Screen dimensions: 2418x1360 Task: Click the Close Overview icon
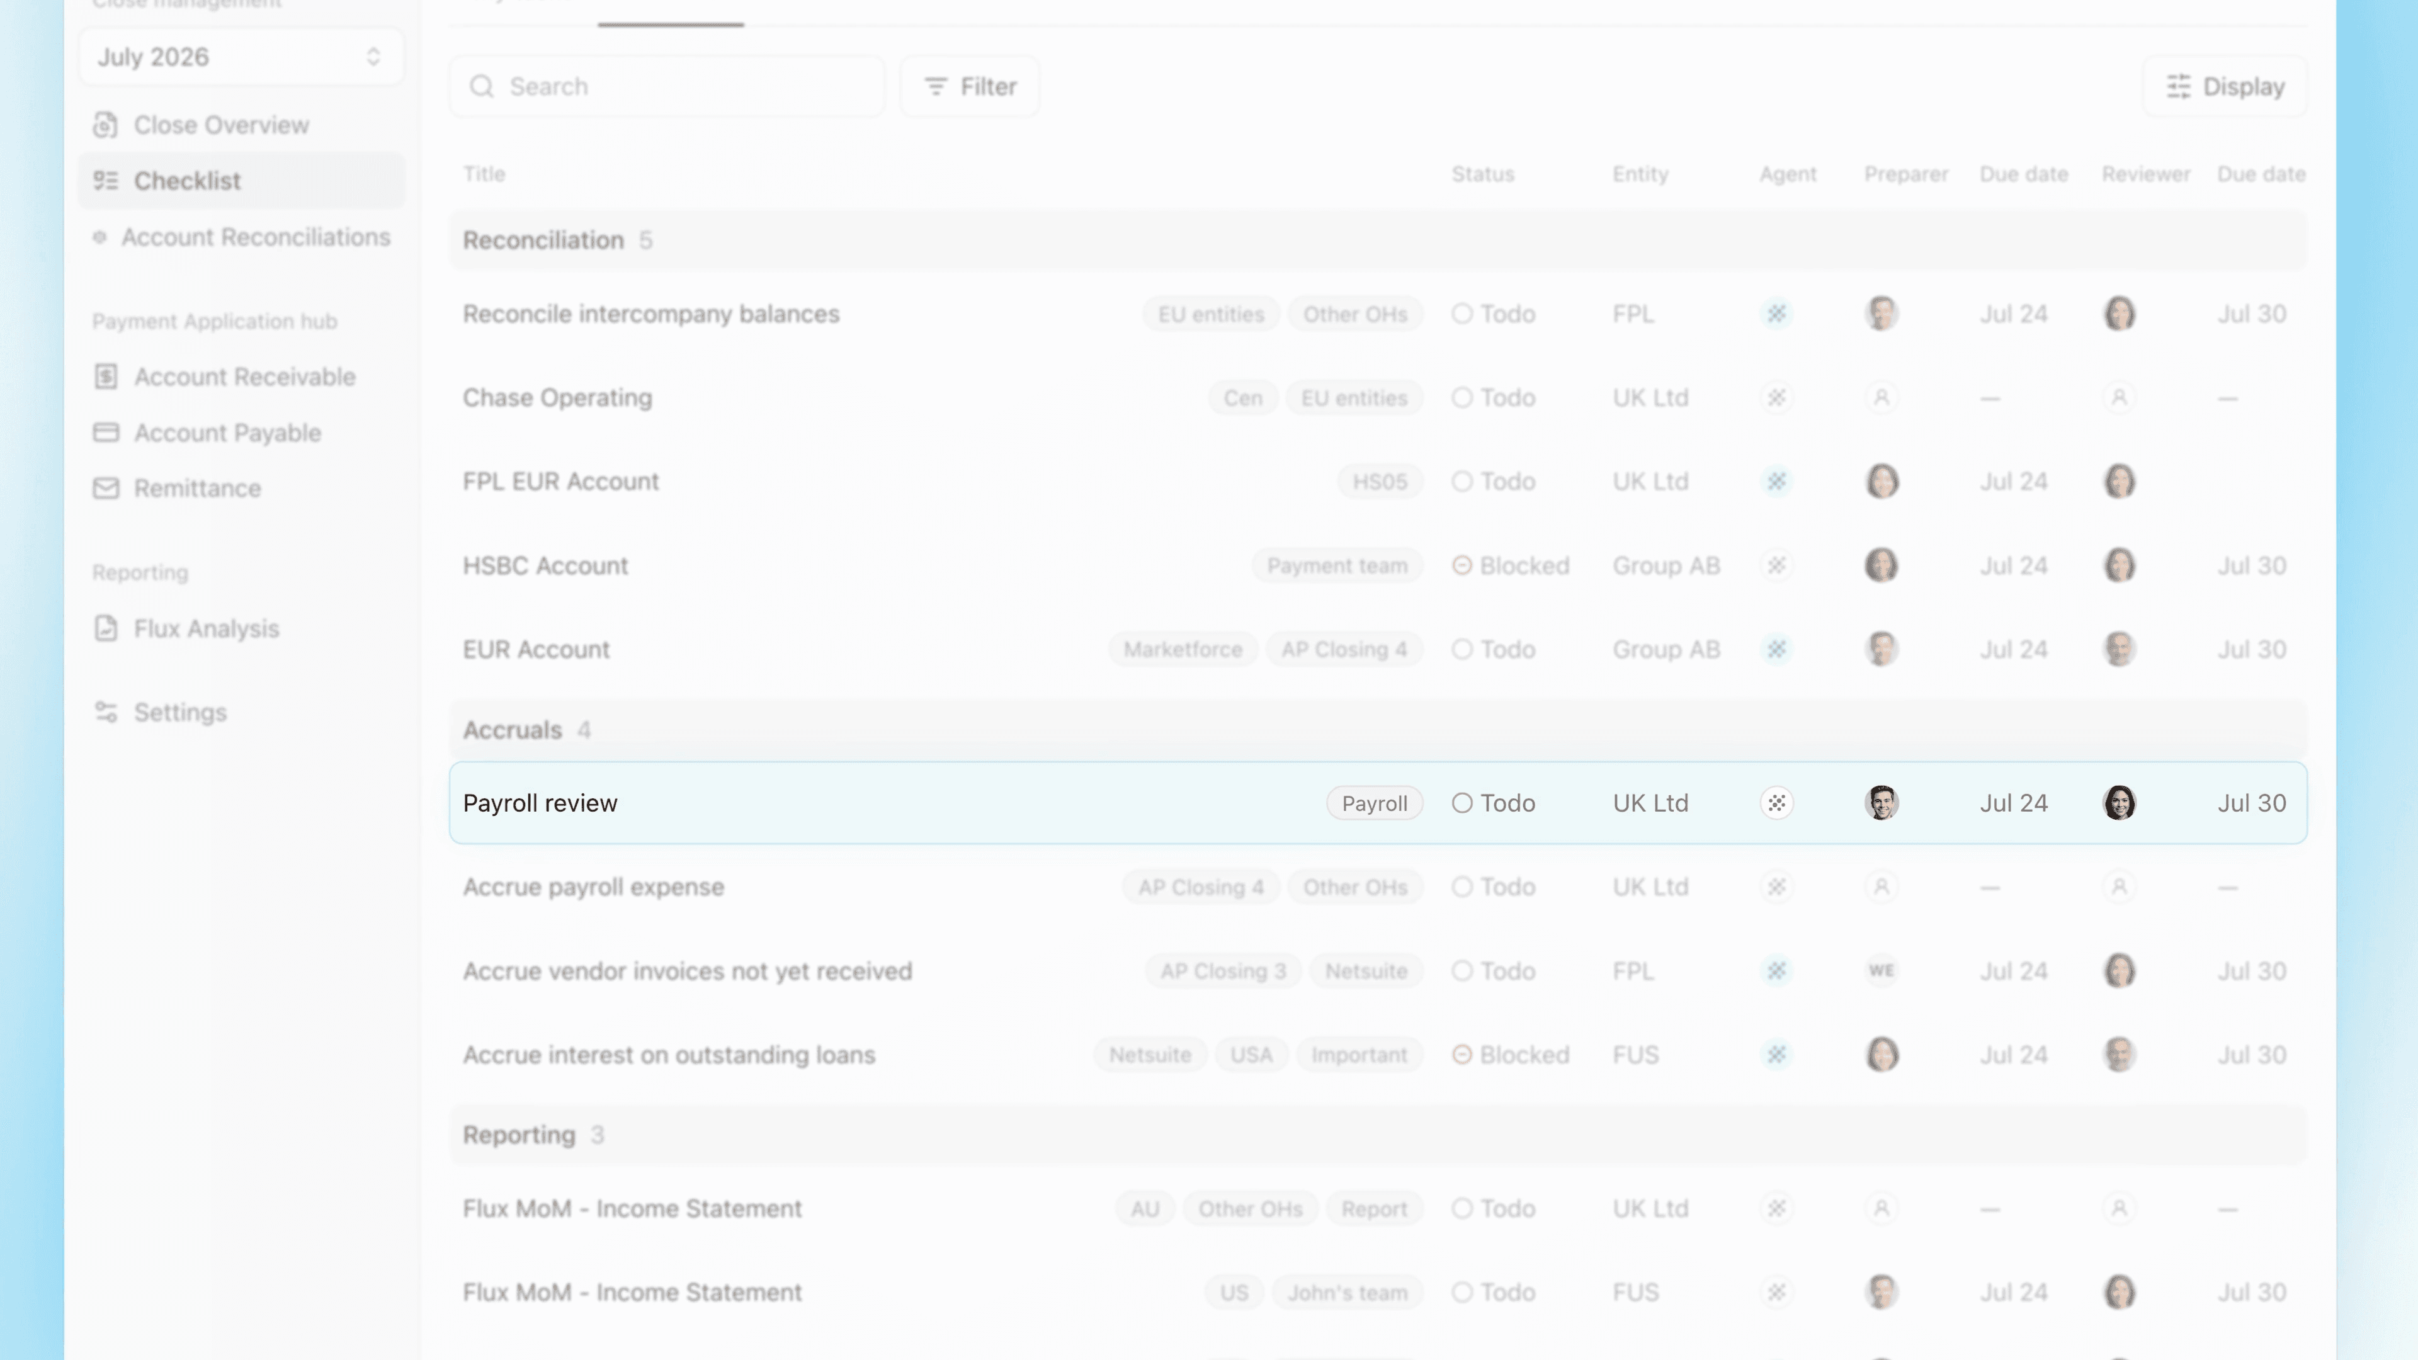[106, 125]
